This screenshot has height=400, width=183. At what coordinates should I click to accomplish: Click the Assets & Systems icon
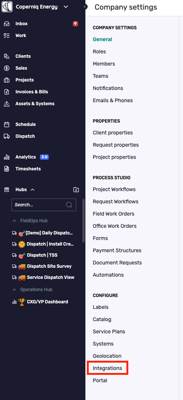[x=7, y=104]
